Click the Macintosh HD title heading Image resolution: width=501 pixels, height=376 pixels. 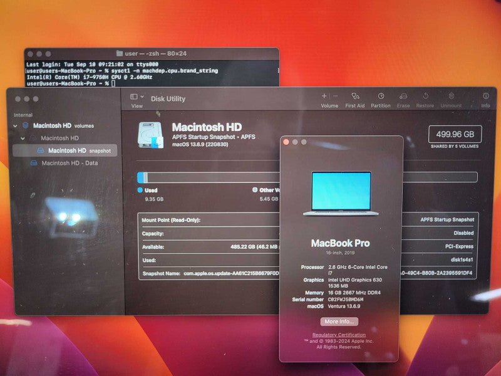[207, 127]
